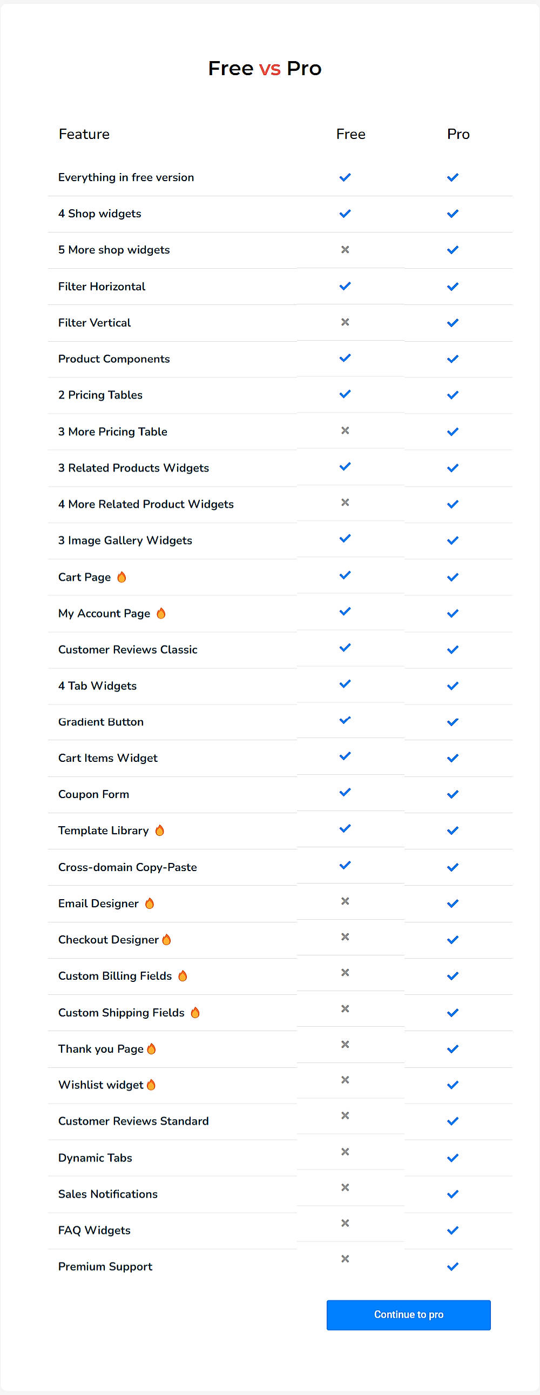Click the checkmark for Coupon Form under Free
Image resolution: width=540 pixels, height=1395 pixels.
point(344,792)
